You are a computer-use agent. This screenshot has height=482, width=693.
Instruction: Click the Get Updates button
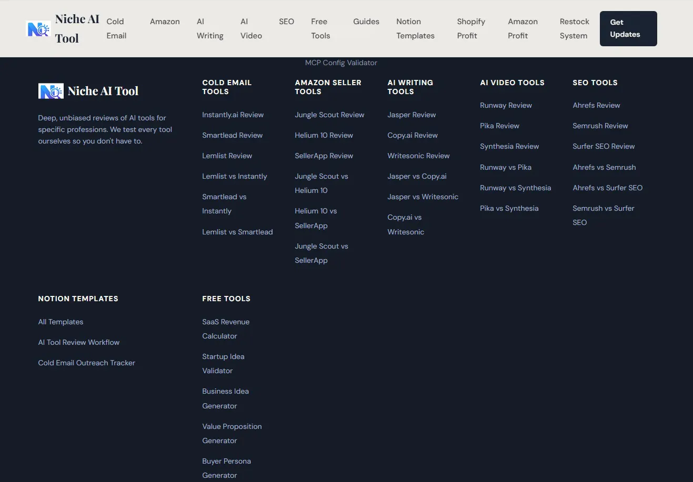tap(628, 28)
